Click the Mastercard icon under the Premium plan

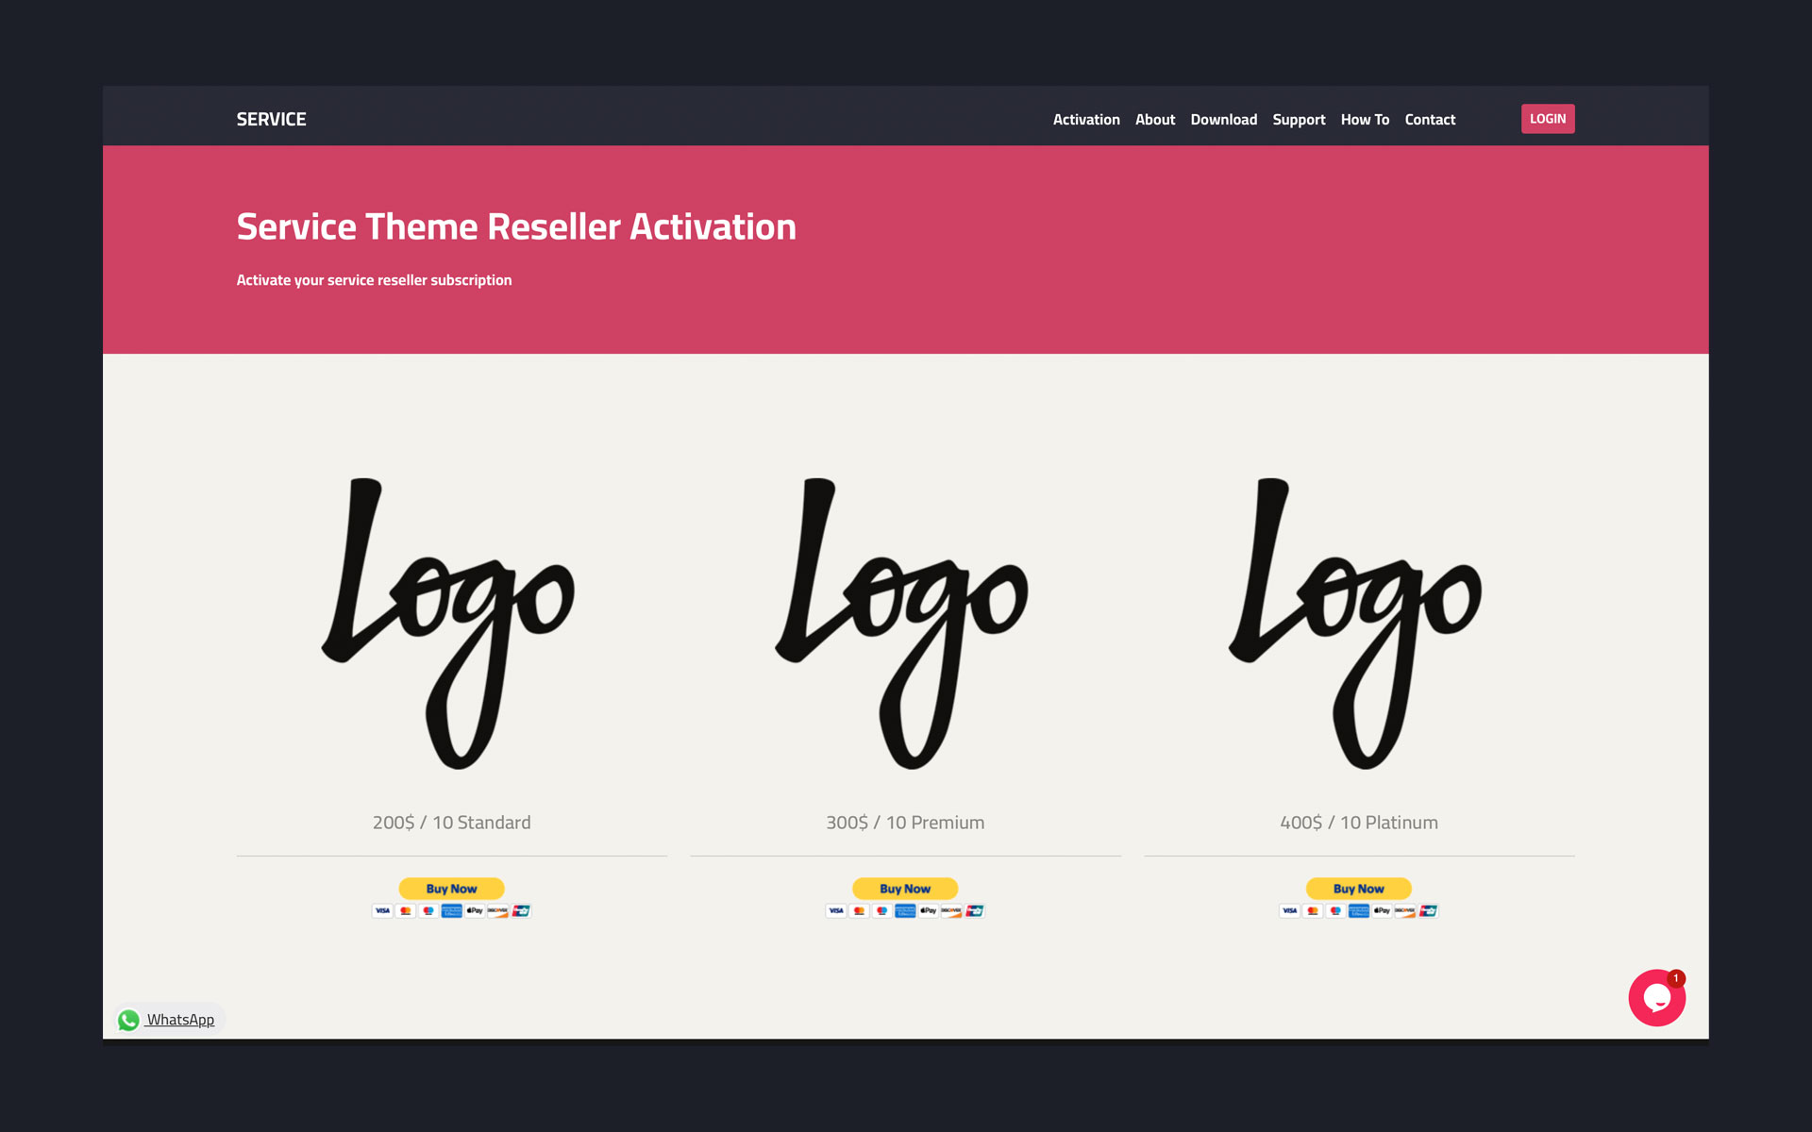859,910
